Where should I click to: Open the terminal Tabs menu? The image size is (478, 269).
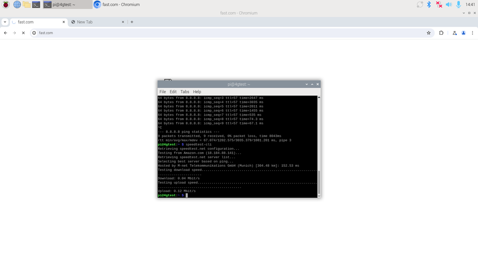[185, 92]
